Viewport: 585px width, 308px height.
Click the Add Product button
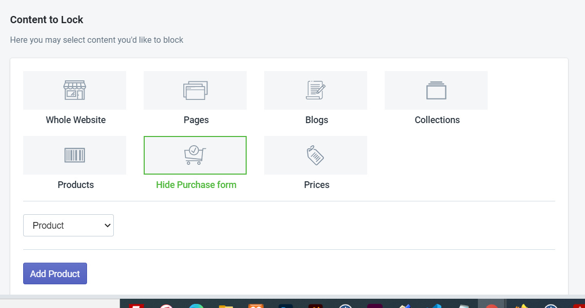pos(55,273)
